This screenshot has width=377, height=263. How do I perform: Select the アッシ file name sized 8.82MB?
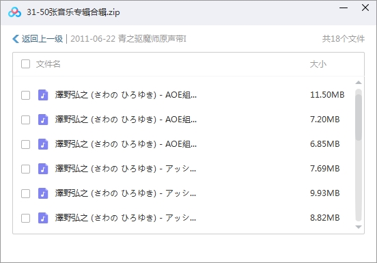click(x=126, y=218)
